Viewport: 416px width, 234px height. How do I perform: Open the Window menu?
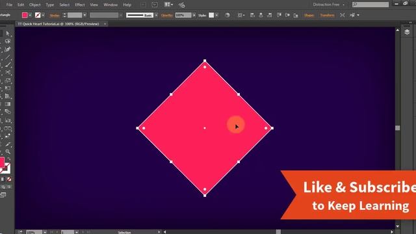(110, 5)
